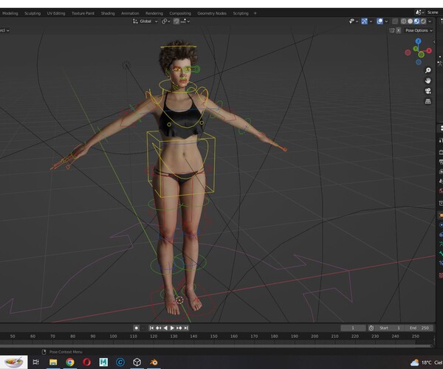443x369 pixels.
Task: Open the Pose Options dropdown
Action: tap(419, 30)
